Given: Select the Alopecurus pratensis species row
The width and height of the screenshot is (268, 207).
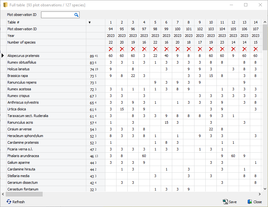Looking at the screenshot, I should point(23,56).
